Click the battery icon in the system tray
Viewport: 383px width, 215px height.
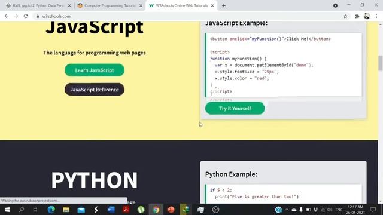click(308, 210)
